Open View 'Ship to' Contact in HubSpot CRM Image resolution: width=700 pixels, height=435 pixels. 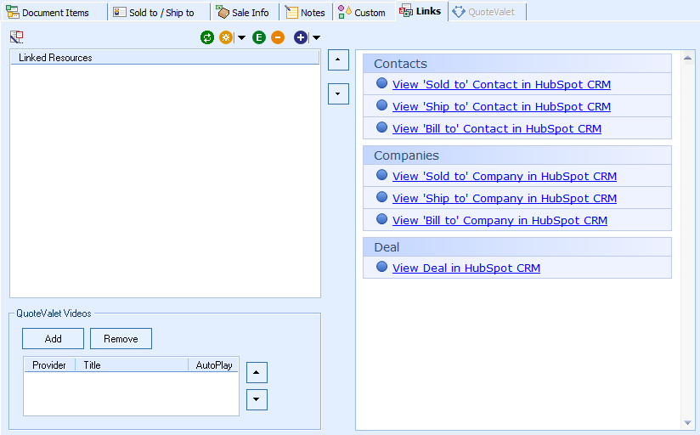(501, 107)
